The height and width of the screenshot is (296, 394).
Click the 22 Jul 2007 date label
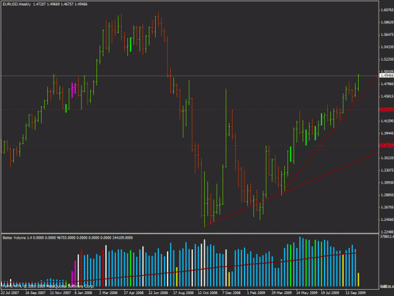coord(10,293)
